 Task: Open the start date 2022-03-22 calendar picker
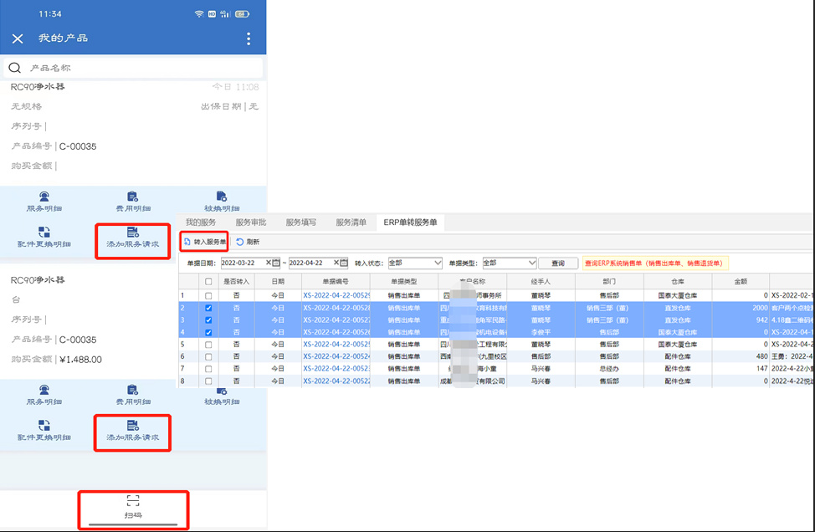[277, 263]
